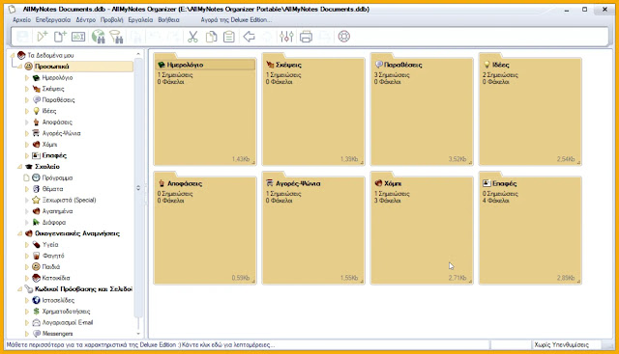Open the Ημερολόγιο folder card
This screenshot has height=354, width=619.
click(x=205, y=109)
